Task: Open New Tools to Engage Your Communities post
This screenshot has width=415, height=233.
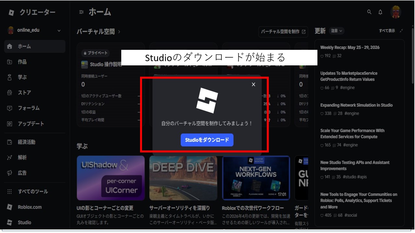Action: click(x=359, y=201)
